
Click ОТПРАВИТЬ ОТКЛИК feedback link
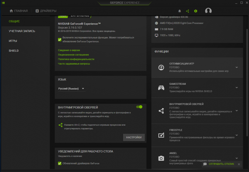pos(221,164)
